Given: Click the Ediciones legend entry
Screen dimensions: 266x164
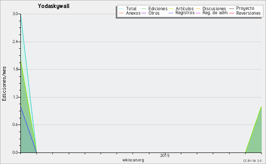Looking at the screenshot, I should coord(154,8).
